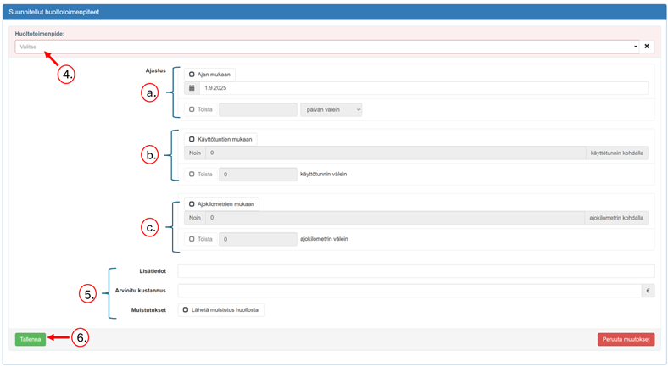Image resolution: width=668 pixels, height=367 pixels.
Task: Click the red Peruuta muutokset button
Action: click(626, 339)
